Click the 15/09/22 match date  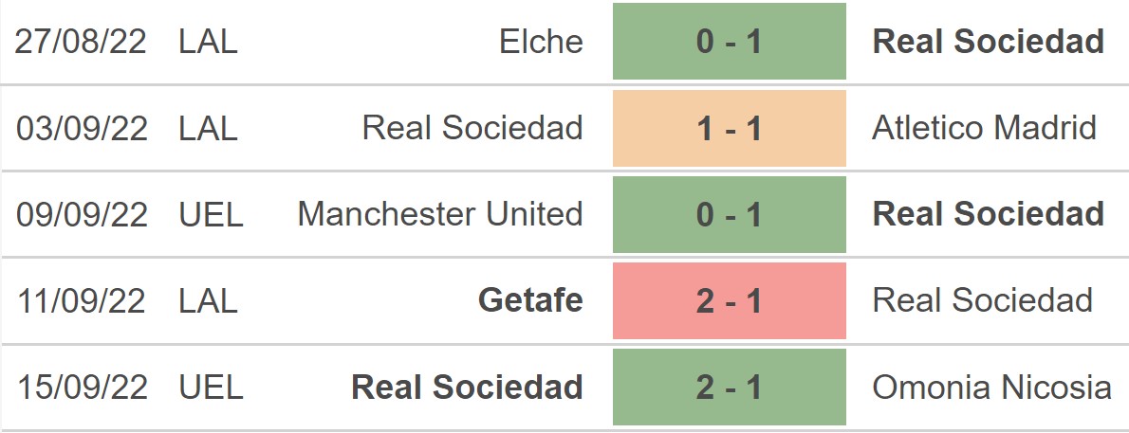coord(82,387)
